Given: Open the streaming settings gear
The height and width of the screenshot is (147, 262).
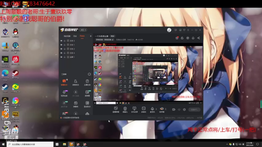Looking at the screenshot, I should [184, 109].
